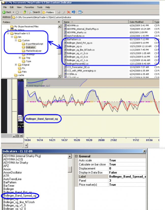Expand the ESignal folder tree node

click(x=16, y=65)
